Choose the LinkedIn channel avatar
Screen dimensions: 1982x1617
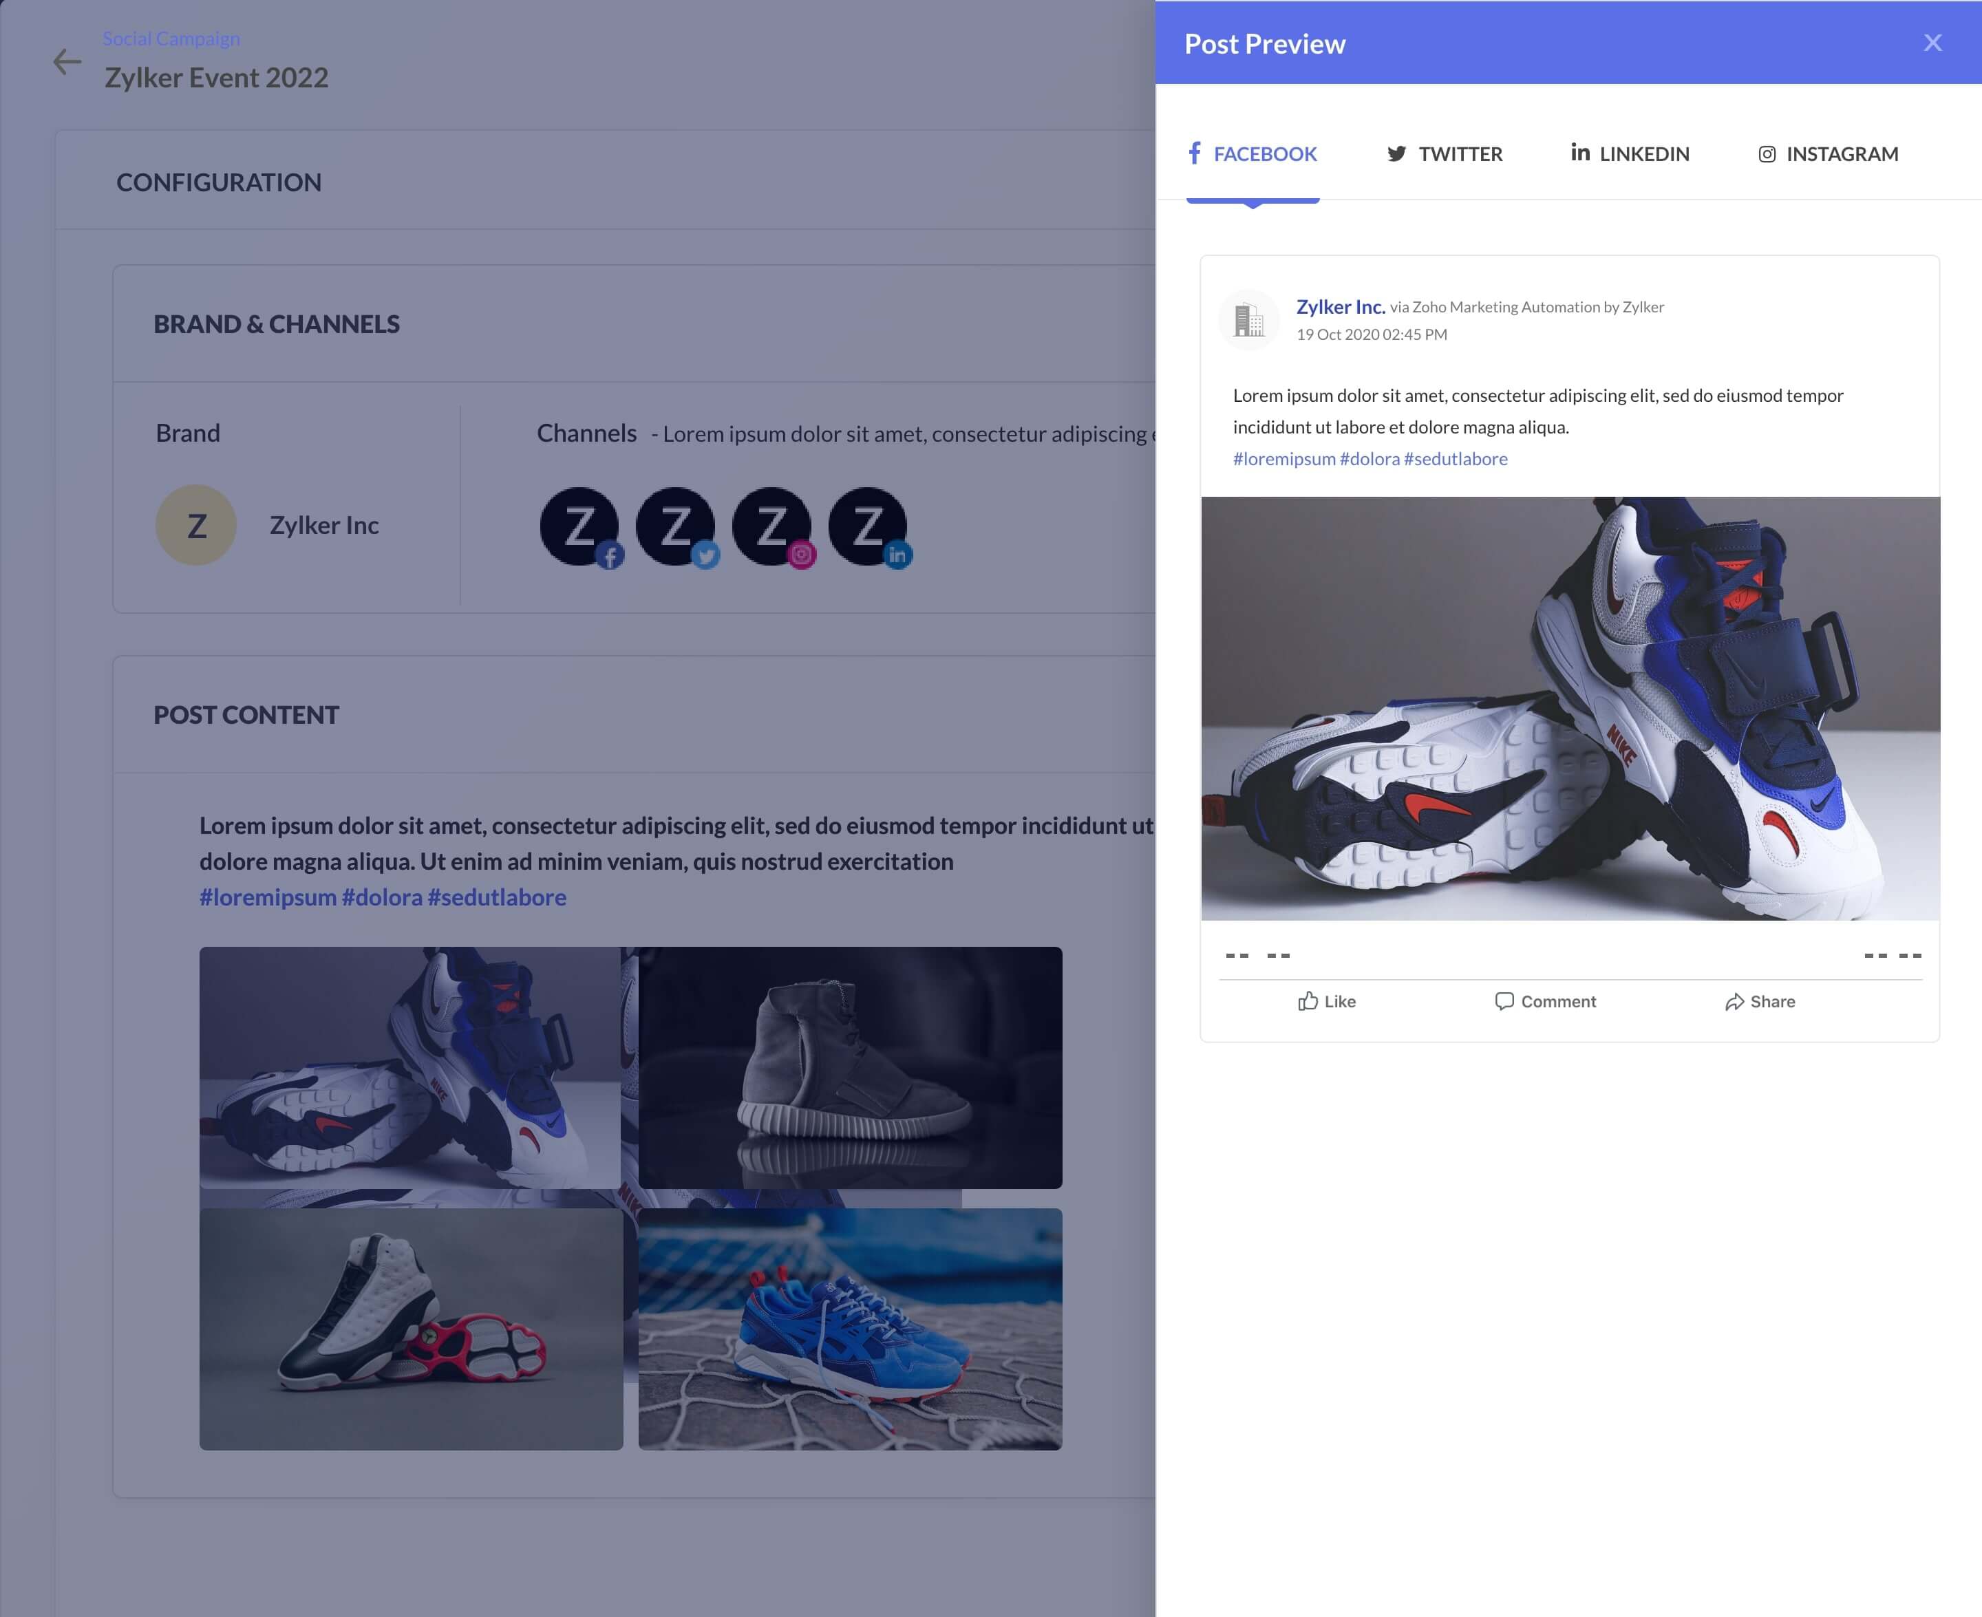coord(868,526)
